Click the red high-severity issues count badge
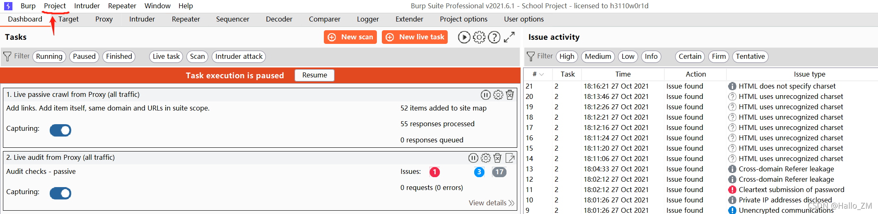 point(434,172)
